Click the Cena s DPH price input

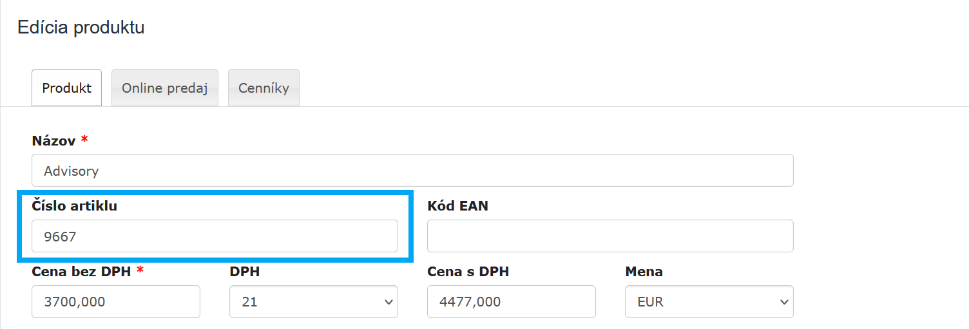[x=511, y=301]
